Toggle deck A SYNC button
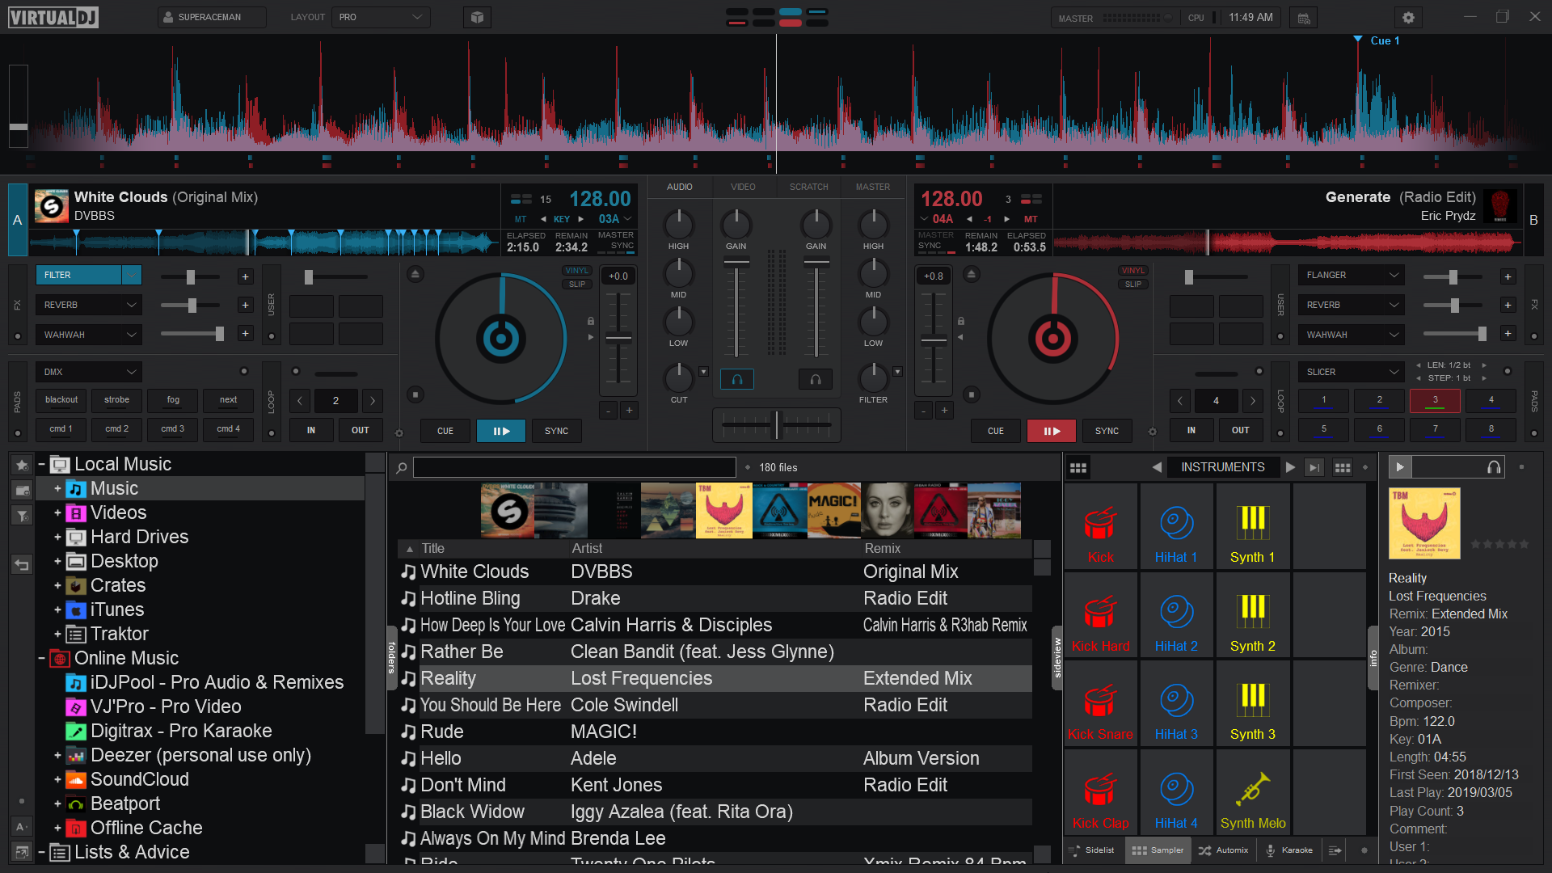Screen dimensions: 1552x873 pos(556,431)
